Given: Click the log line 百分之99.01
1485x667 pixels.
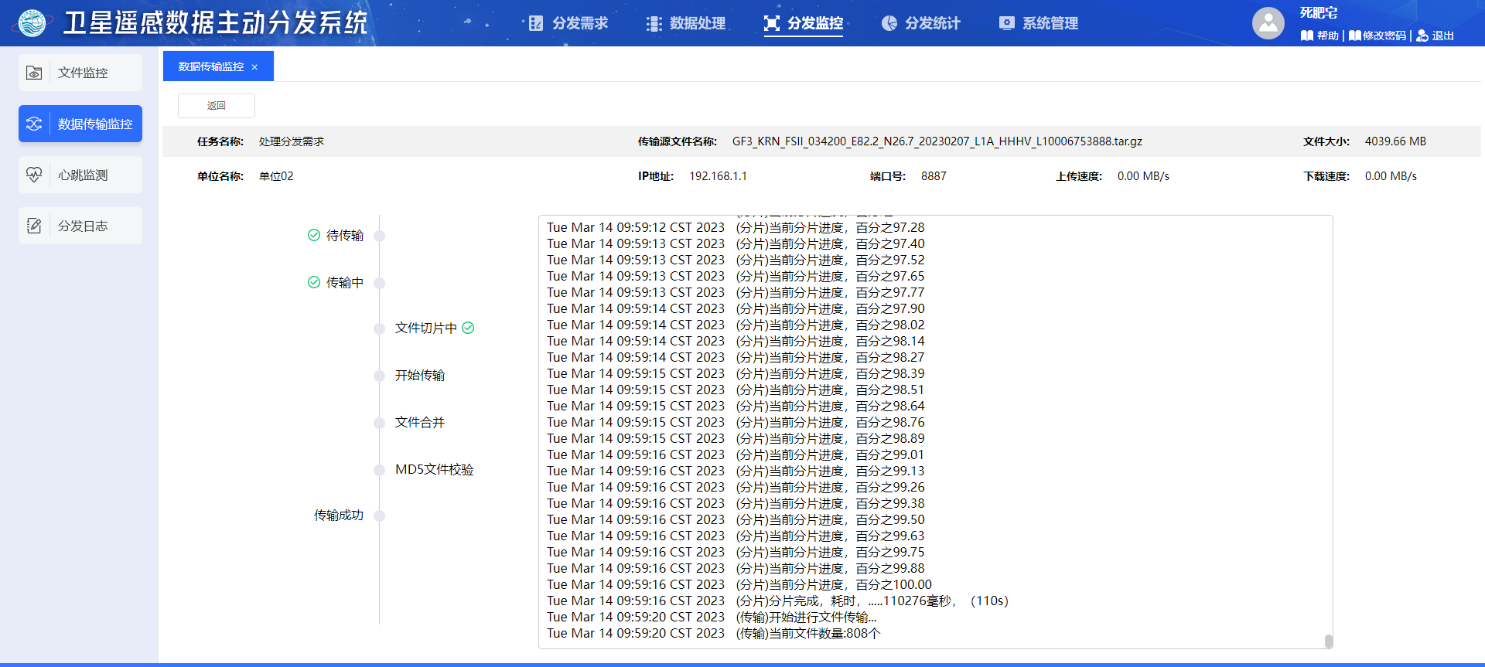Looking at the screenshot, I should click(736, 454).
